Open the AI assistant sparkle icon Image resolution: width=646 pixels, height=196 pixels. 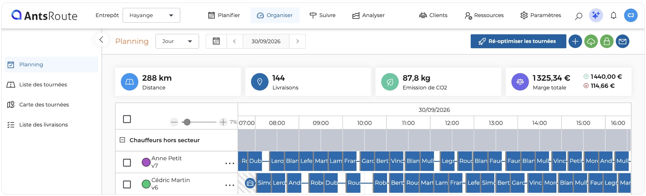[596, 15]
